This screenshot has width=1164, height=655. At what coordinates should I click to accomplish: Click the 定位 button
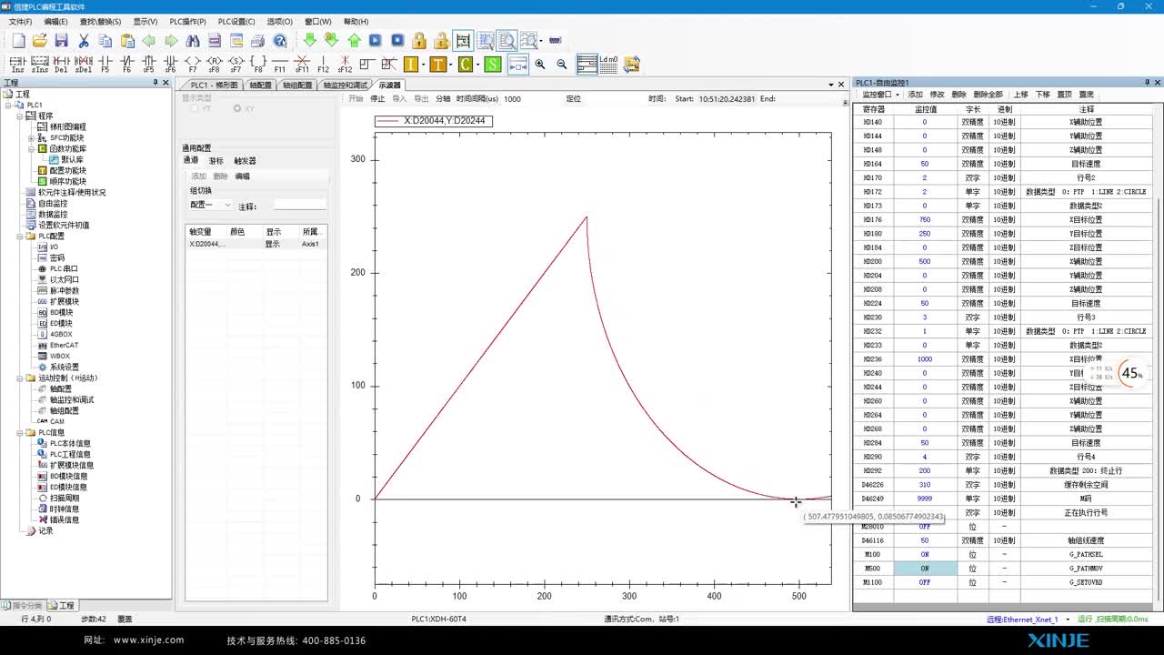tap(573, 98)
